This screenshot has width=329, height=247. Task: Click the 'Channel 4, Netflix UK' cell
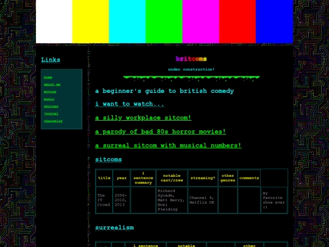click(203, 200)
